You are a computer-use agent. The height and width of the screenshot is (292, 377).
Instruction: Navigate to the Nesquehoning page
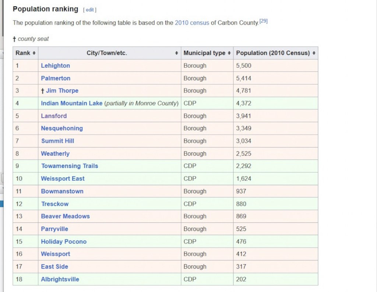(x=62, y=128)
